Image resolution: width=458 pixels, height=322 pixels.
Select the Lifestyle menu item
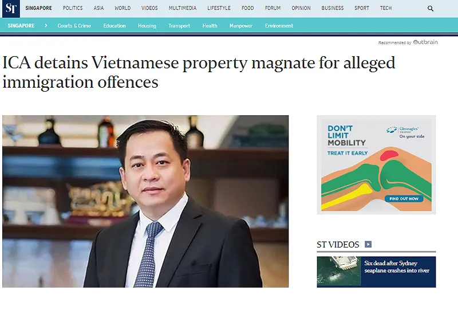tap(219, 8)
